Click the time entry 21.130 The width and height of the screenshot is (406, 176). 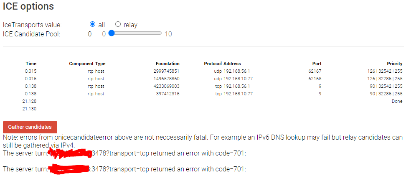point(30,109)
